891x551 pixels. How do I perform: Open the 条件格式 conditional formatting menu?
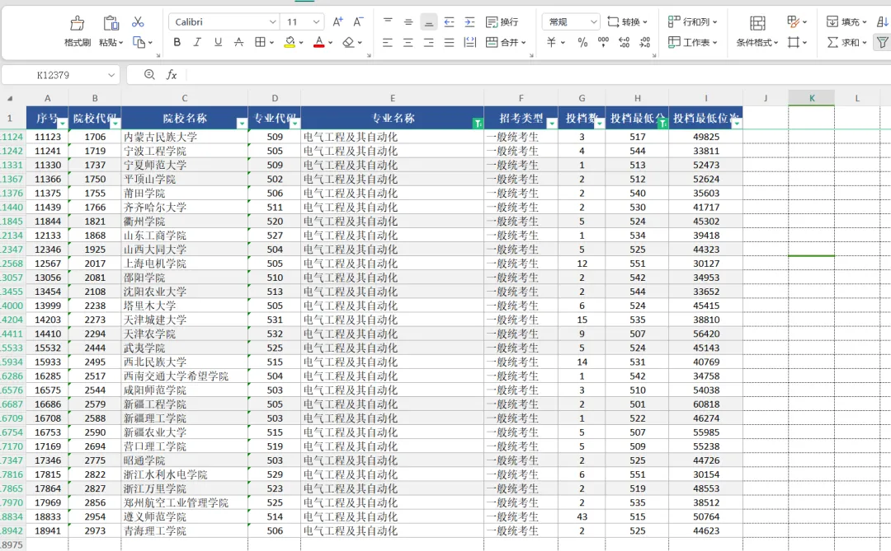[x=757, y=43]
